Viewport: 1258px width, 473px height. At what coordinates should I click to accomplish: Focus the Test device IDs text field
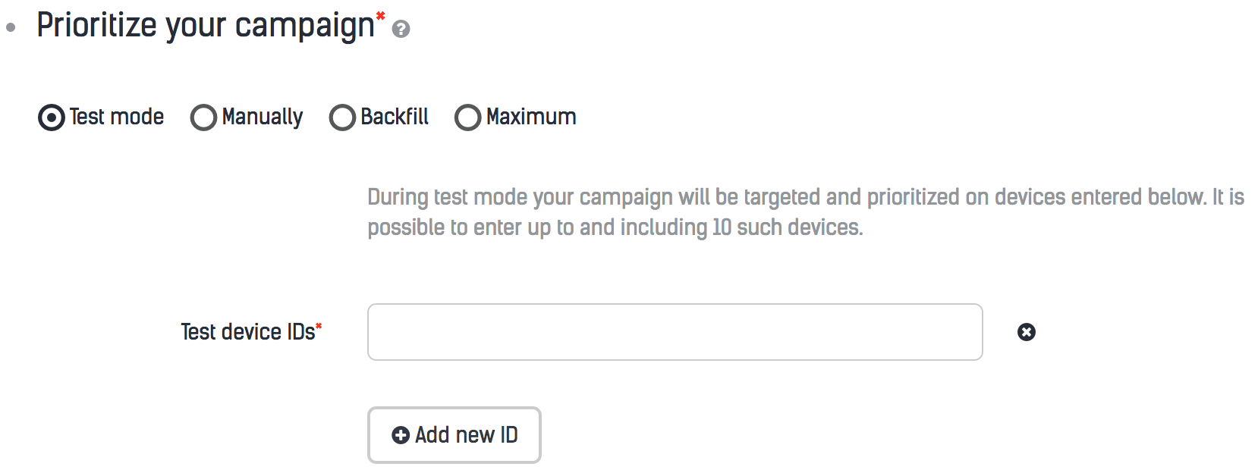coord(675,332)
